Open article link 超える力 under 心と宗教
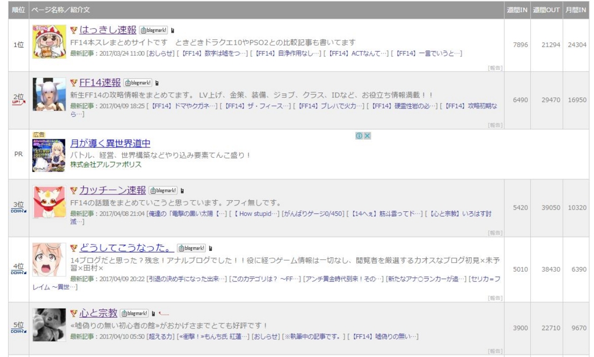The image size is (594, 357). click(x=161, y=337)
